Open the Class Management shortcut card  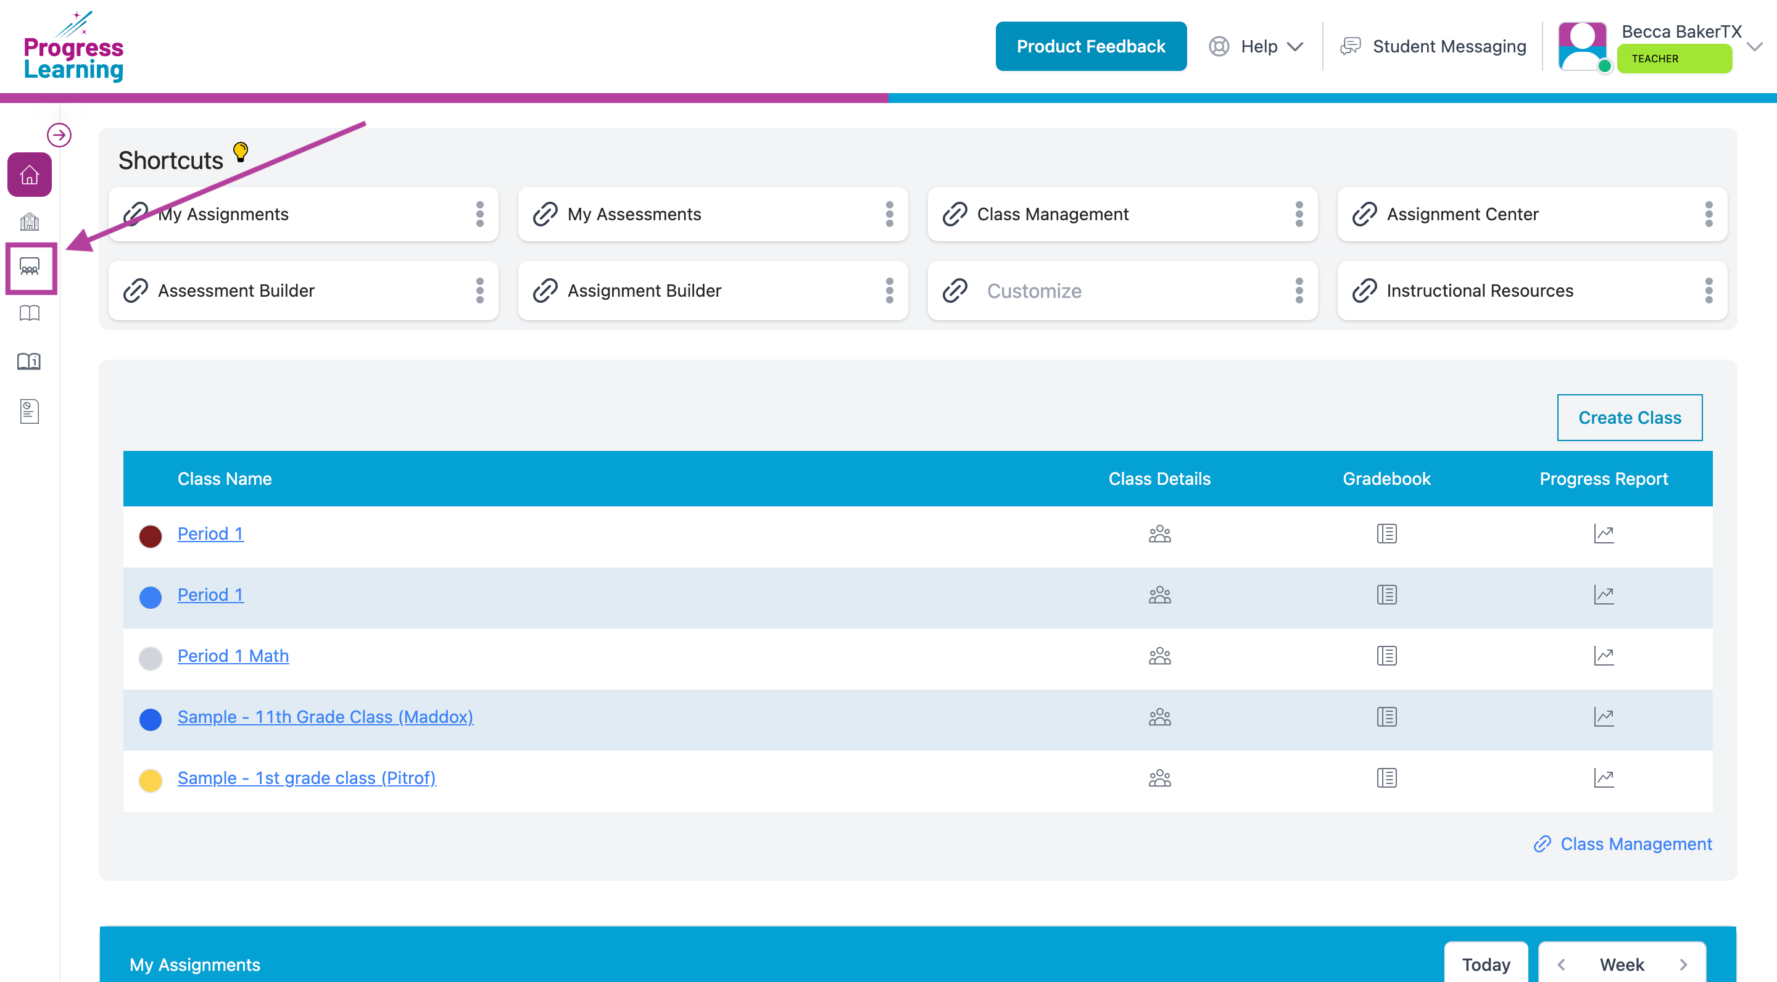[1123, 215]
